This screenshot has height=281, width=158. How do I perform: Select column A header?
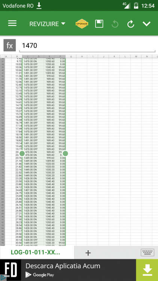pyautogui.click(x=6, y=57)
